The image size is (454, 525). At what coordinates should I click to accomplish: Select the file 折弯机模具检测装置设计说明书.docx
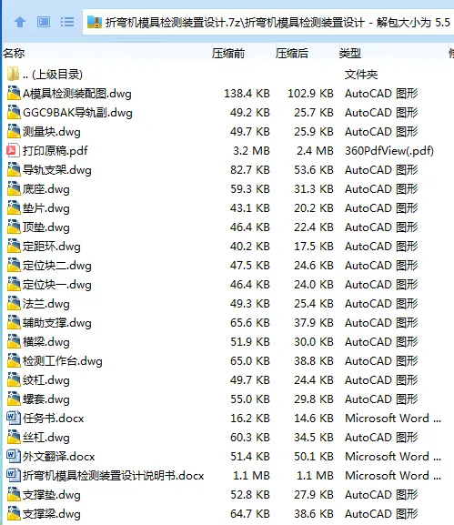coord(113,475)
